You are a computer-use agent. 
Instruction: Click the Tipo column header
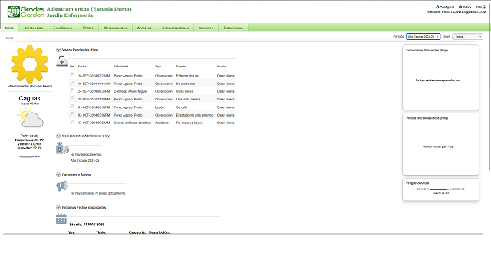point(158,67)
